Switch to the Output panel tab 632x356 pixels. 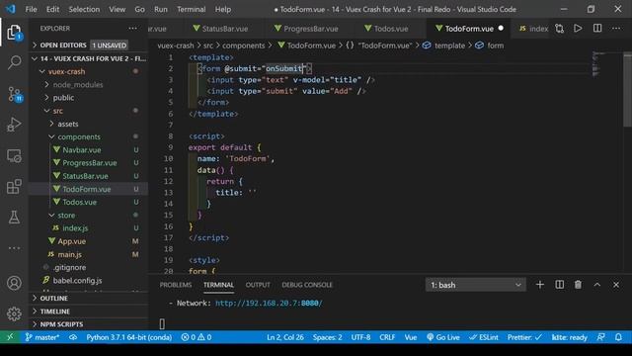coord(258,285)
